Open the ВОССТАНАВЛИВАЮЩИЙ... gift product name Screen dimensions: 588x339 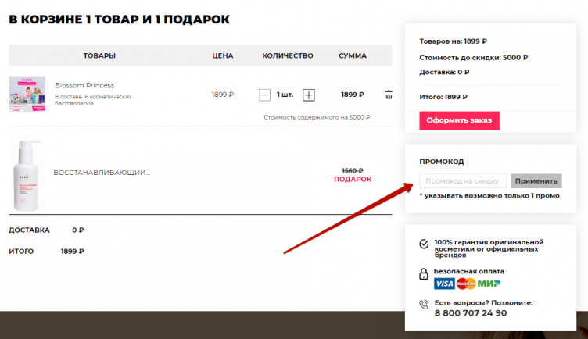tap(102, 173)
